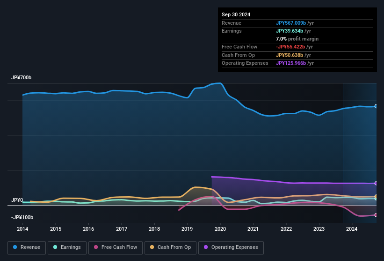Toggle the Earnings series in legend

[66, 247]
